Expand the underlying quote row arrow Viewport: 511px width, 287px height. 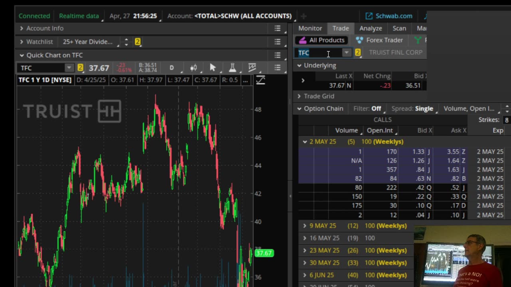pos(303,81)
